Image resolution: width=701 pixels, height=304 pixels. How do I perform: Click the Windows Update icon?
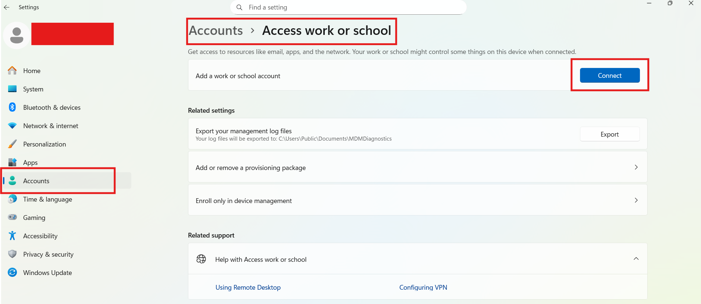click(x=13, y=272)
